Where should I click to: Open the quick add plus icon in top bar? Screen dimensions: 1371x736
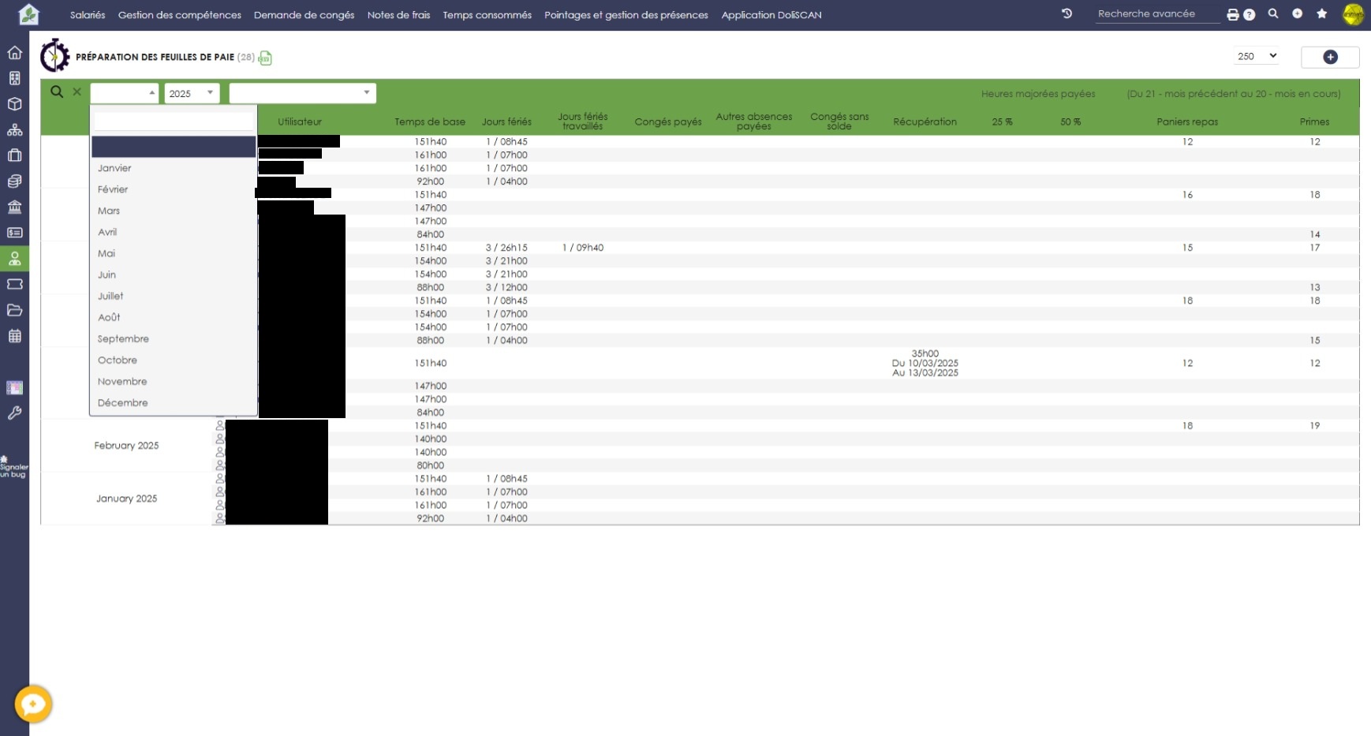pyautogui.click(x=1297, y=13)
